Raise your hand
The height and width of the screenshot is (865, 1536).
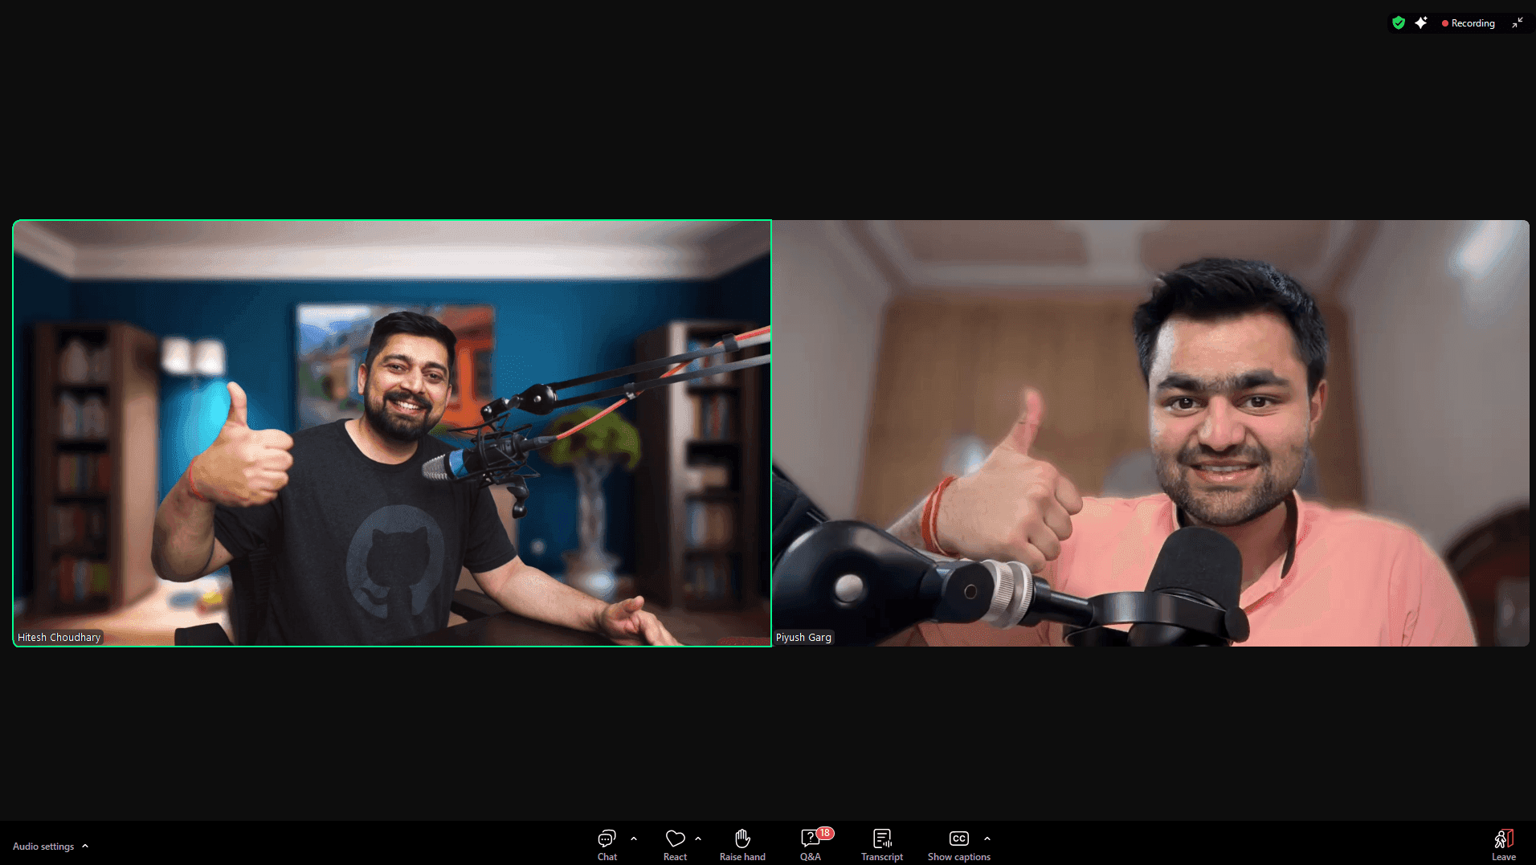coord(741,843)
